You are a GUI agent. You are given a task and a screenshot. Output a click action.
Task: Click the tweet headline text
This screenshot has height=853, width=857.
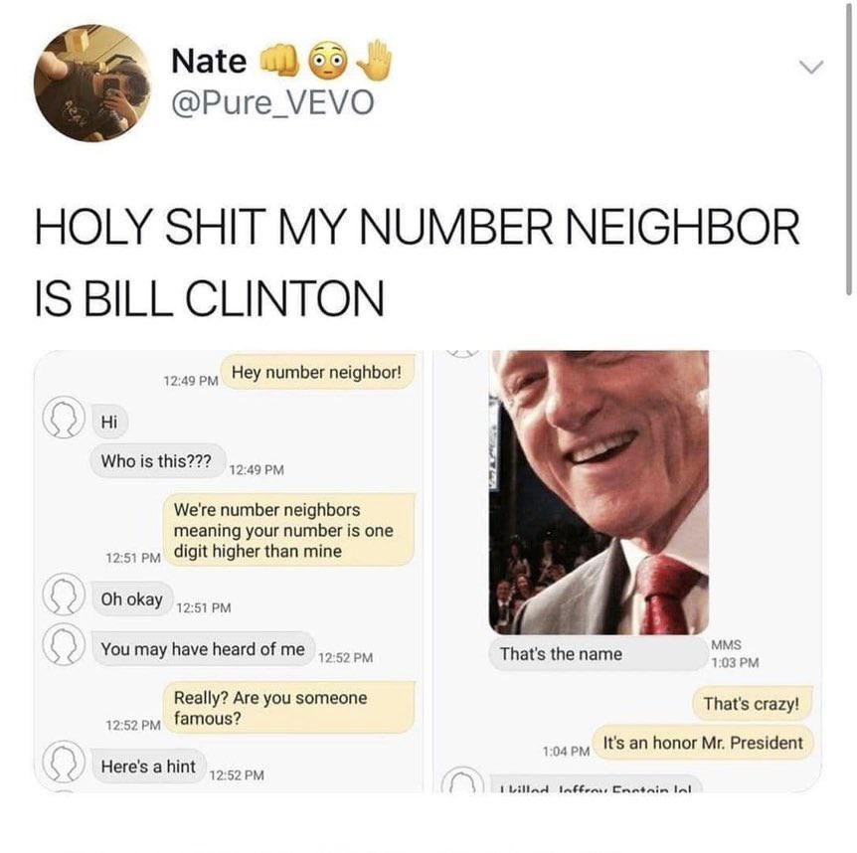[417, 261]
